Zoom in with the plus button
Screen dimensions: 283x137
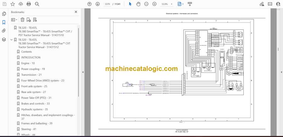(154, 4)
